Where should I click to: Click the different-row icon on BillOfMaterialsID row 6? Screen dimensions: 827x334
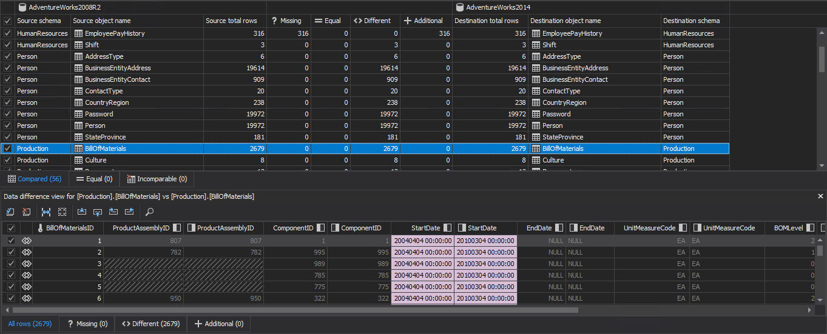27,298
